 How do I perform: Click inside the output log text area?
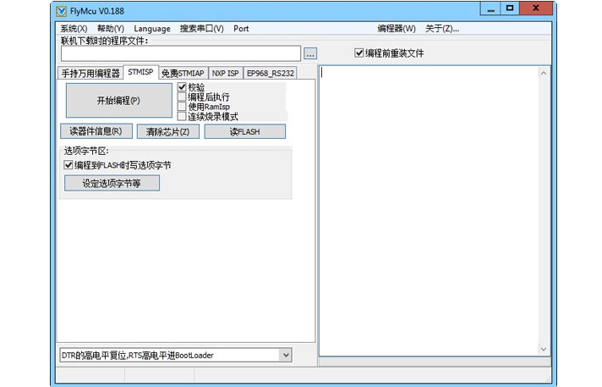[429, 211]
